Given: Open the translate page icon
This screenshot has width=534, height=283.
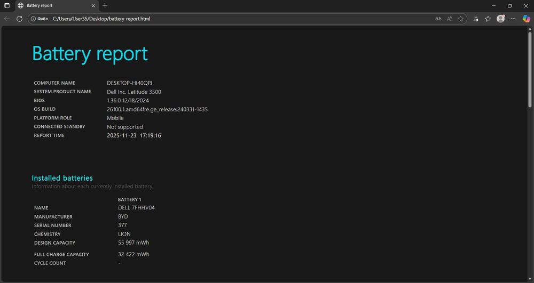Looking at the screenshot, I should [x=438, y=19].
